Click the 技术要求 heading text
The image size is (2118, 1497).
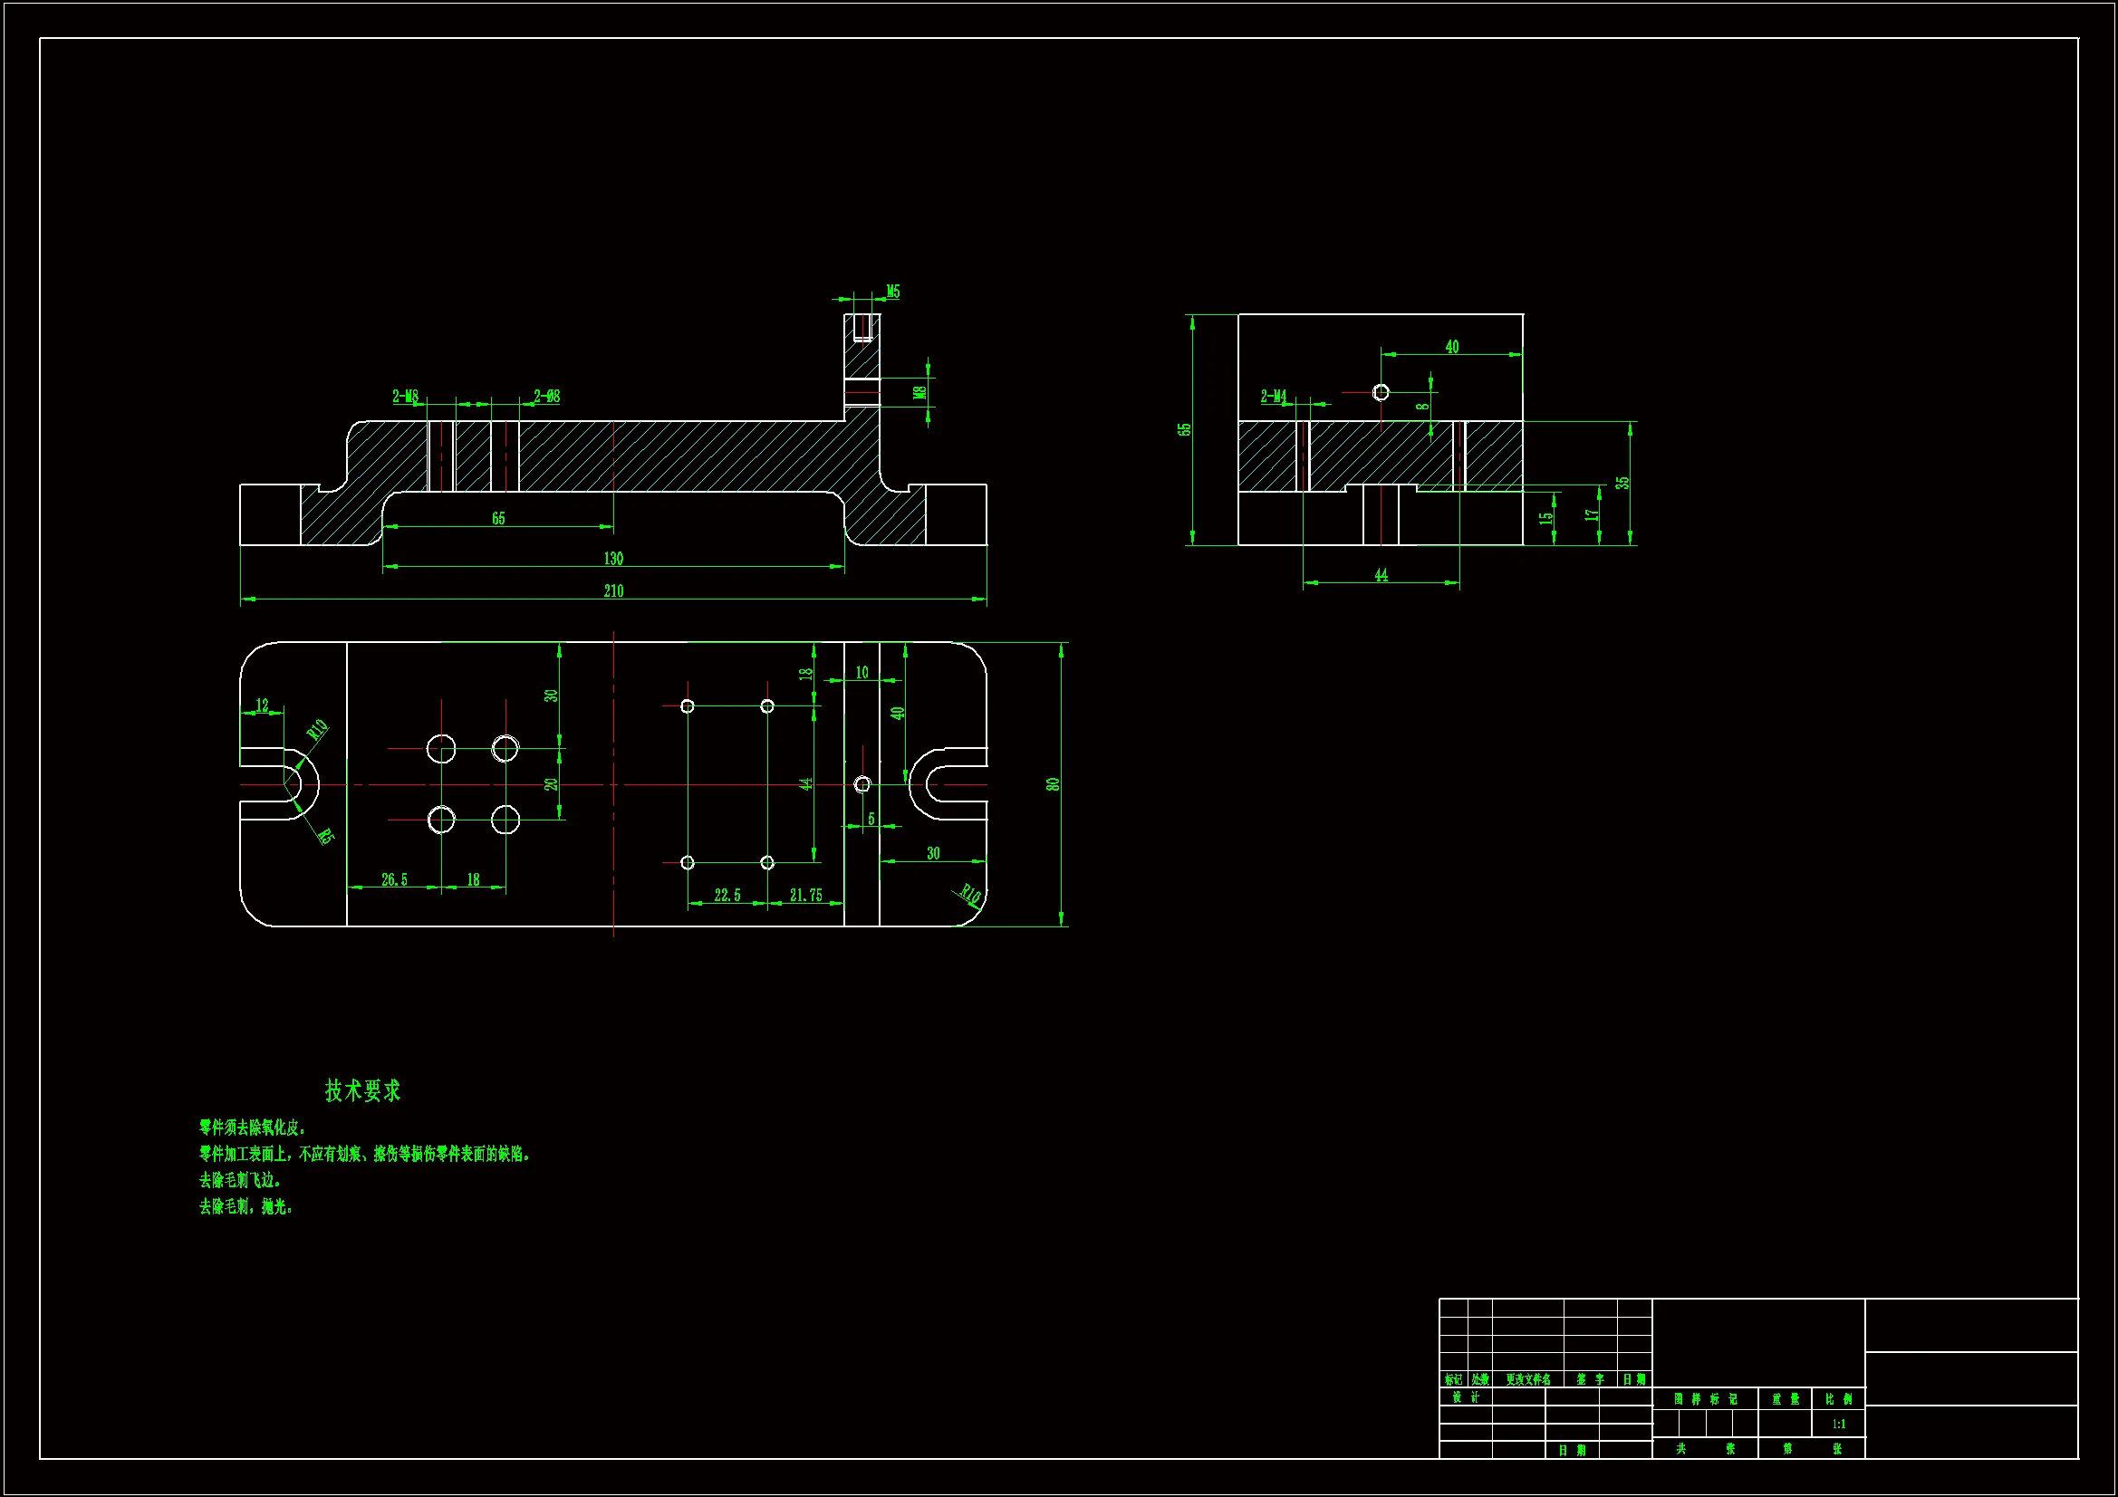tap(362, 1090)
